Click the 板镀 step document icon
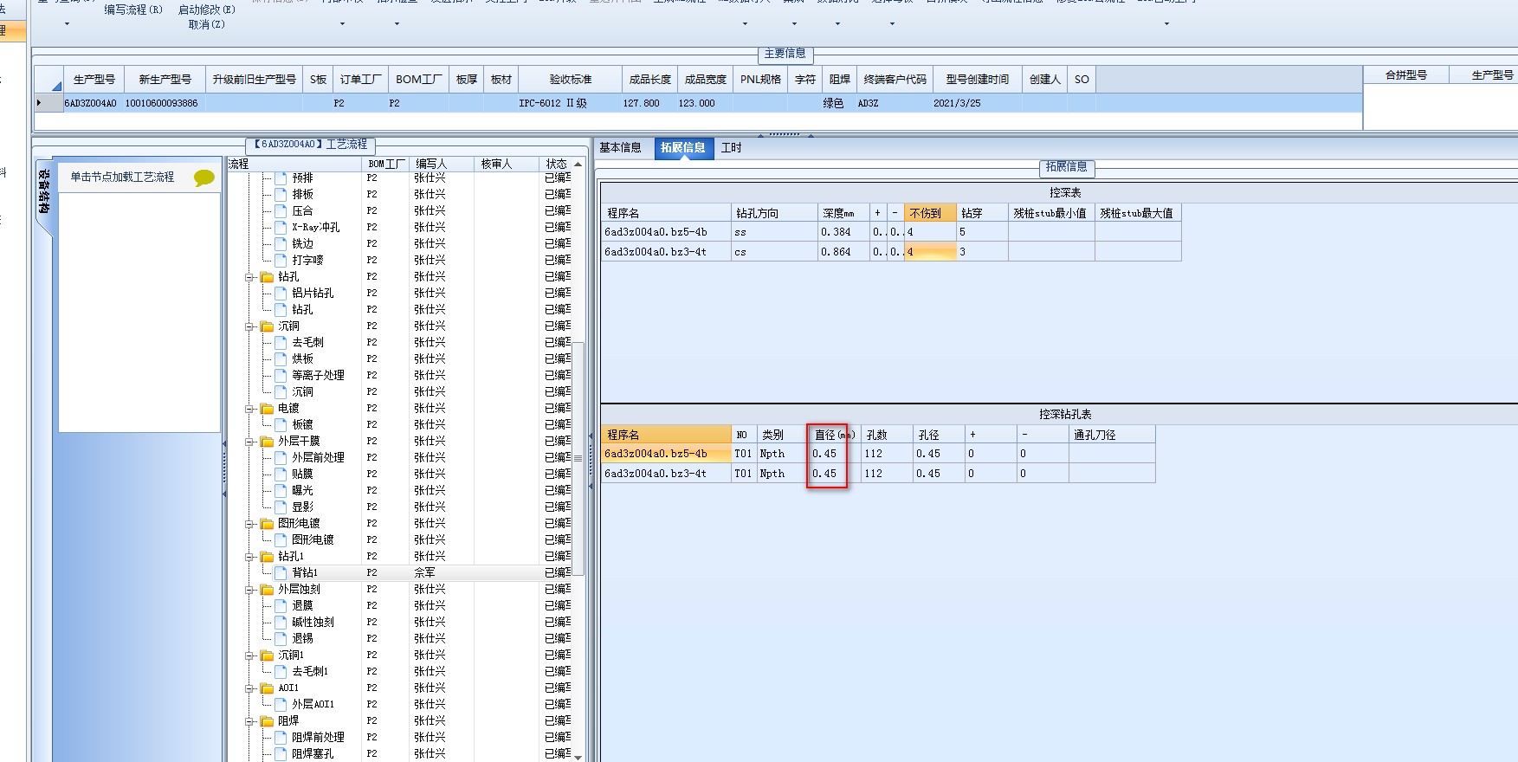1518x762 pixels. (281, 424)
